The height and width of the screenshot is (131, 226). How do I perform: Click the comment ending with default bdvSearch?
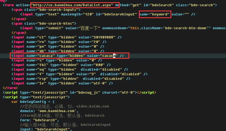(x=62, y=116)
